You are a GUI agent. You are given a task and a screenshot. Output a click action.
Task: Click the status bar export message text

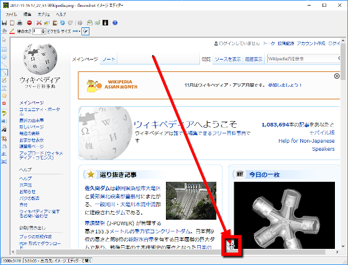click(x=57, y=261)
